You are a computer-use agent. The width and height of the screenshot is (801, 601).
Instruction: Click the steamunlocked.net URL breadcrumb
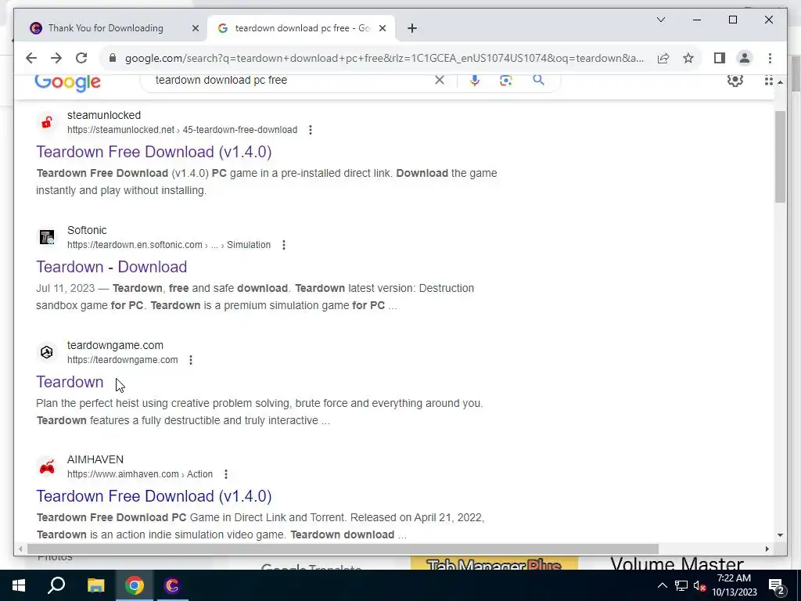click(181, 130)
